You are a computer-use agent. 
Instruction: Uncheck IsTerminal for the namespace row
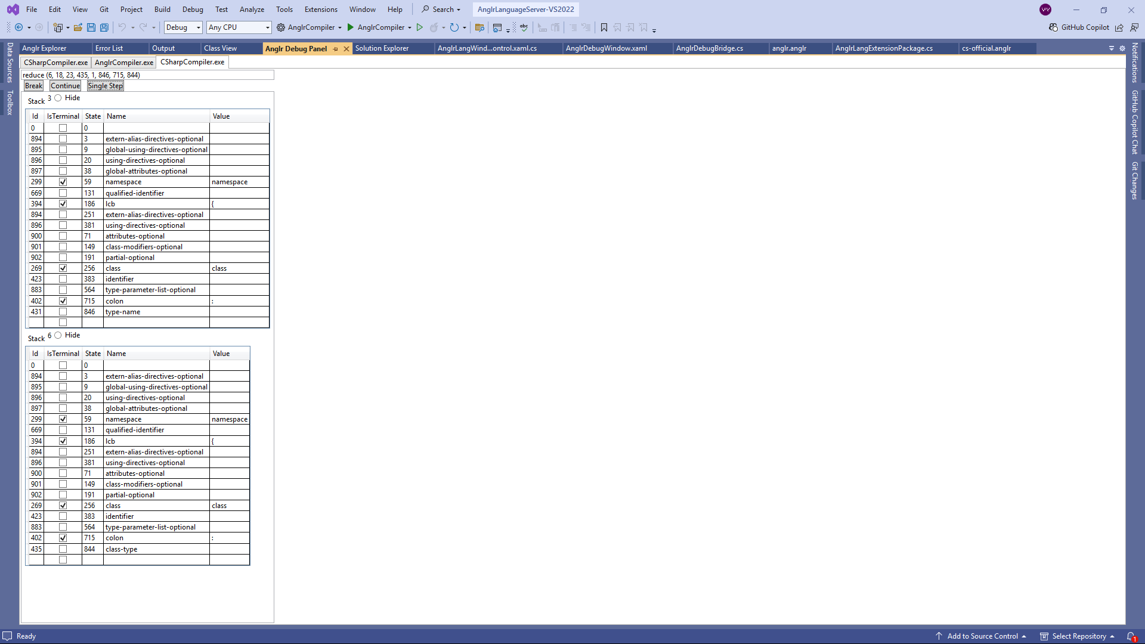[63, 182]
